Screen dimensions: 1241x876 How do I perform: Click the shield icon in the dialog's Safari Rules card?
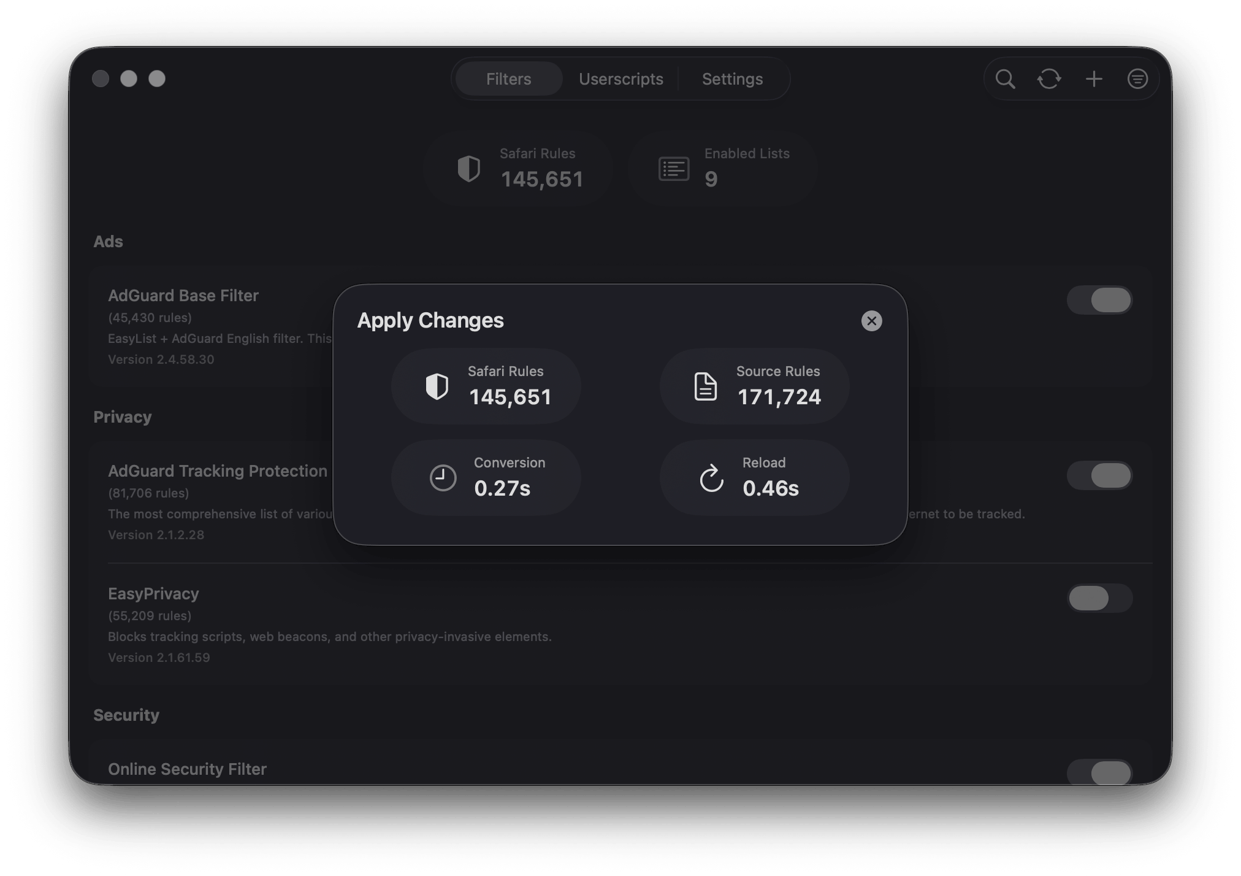(x=437, y=386)
